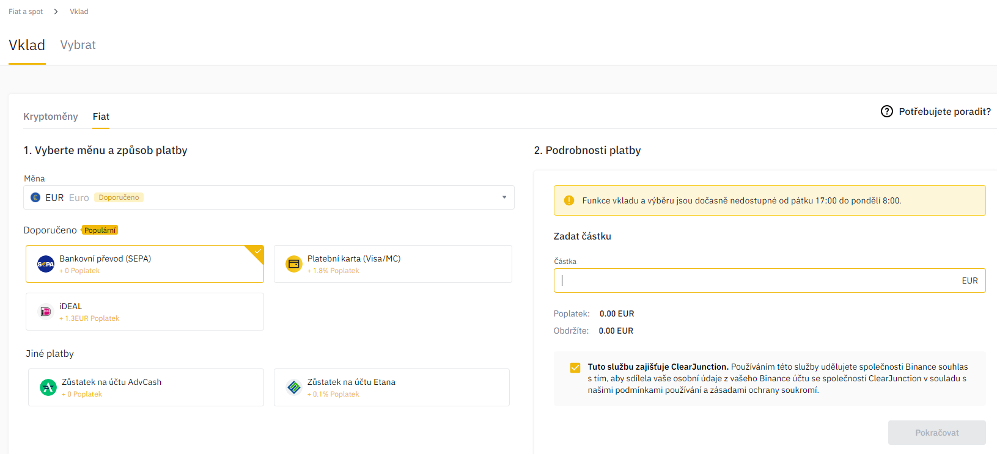Select the Vklad tab
Screen dimensions: 997x454
(x=27, y=45)
